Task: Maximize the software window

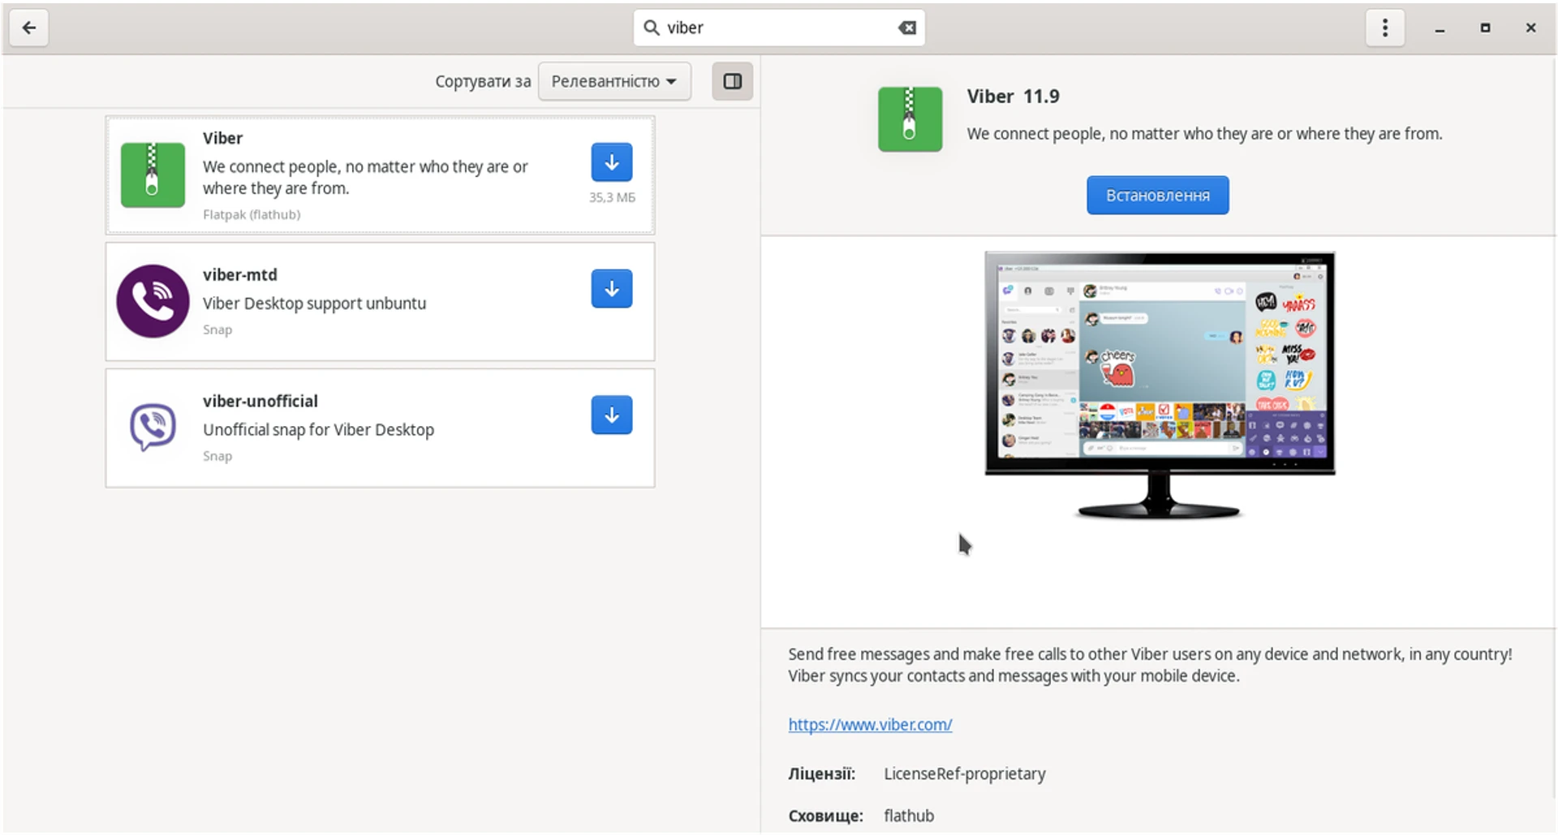Action: pyautogui.click(x=1485, y=28)
